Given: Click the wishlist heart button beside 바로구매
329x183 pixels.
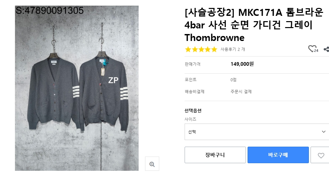Looking at the screenshot, I should (320, 155).
